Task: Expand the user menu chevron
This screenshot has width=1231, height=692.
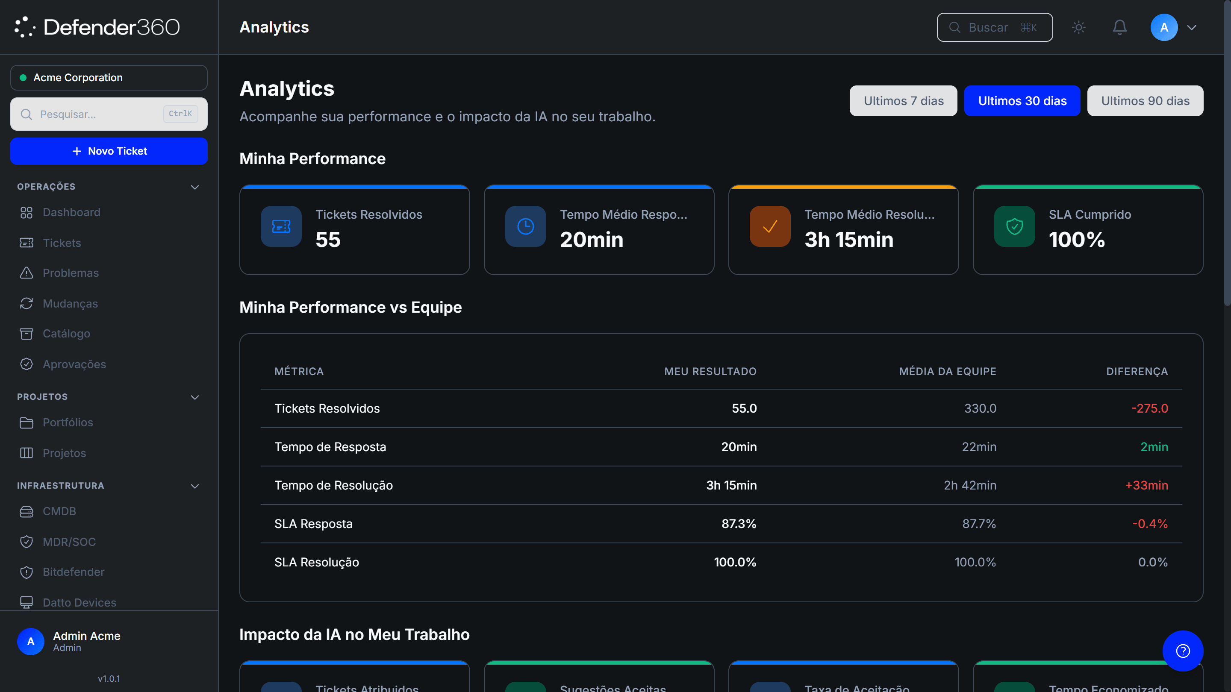Action: [1192, 27]
